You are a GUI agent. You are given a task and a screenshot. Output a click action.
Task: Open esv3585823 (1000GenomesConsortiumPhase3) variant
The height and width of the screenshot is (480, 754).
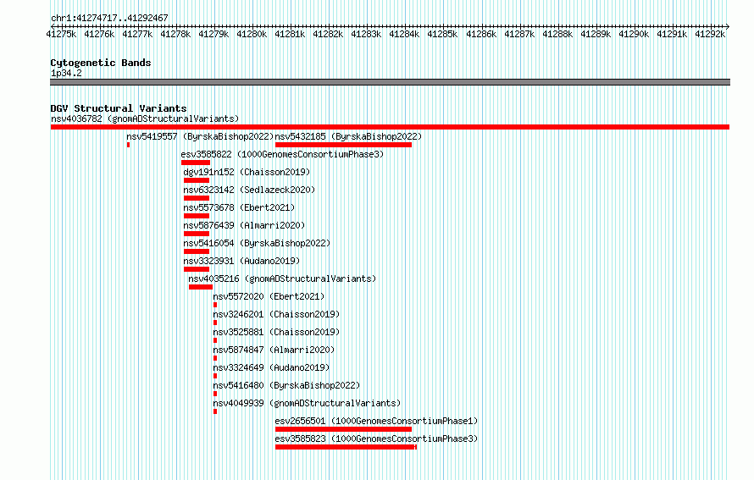(376, 439)
